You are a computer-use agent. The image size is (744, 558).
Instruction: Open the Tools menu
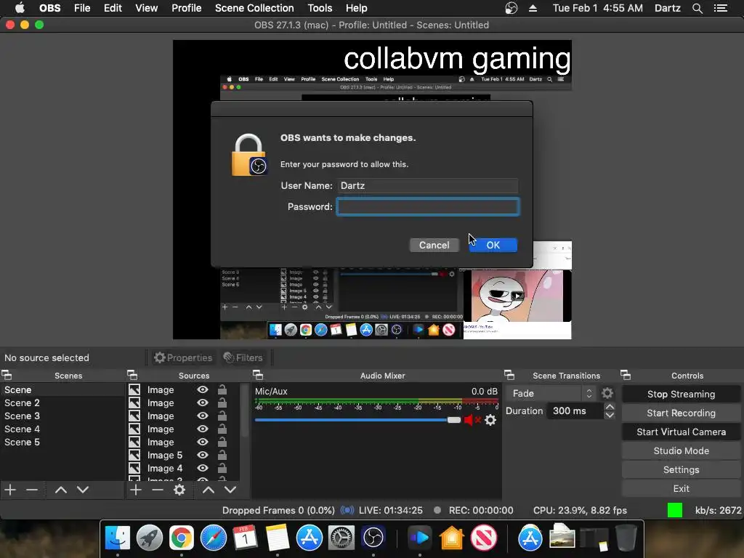click(320, 8)
